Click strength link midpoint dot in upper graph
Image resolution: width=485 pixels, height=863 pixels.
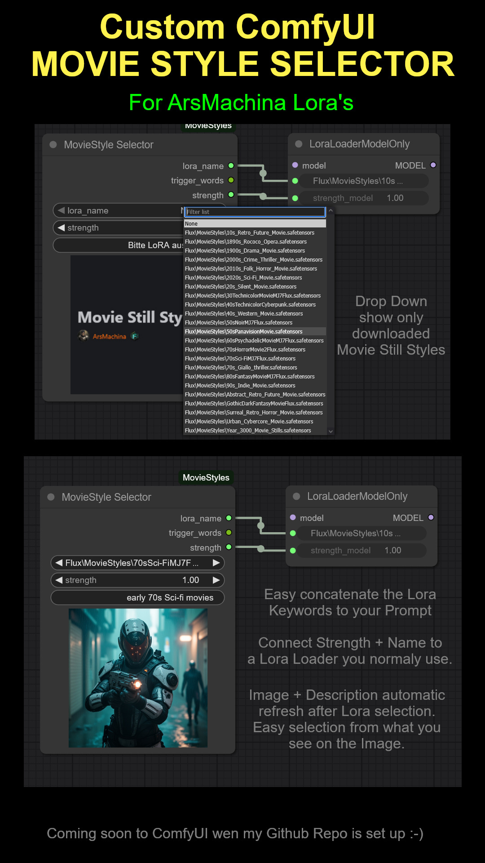(x=263, y=196)
